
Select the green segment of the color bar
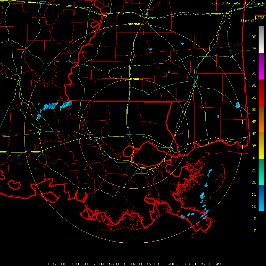261,172
